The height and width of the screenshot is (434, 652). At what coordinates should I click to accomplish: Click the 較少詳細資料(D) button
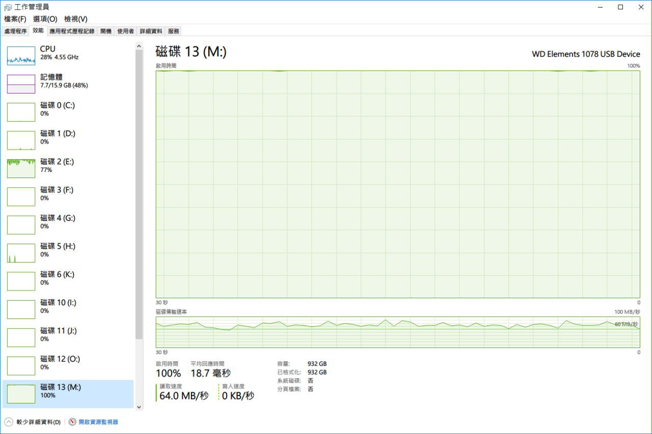[33, 422]
